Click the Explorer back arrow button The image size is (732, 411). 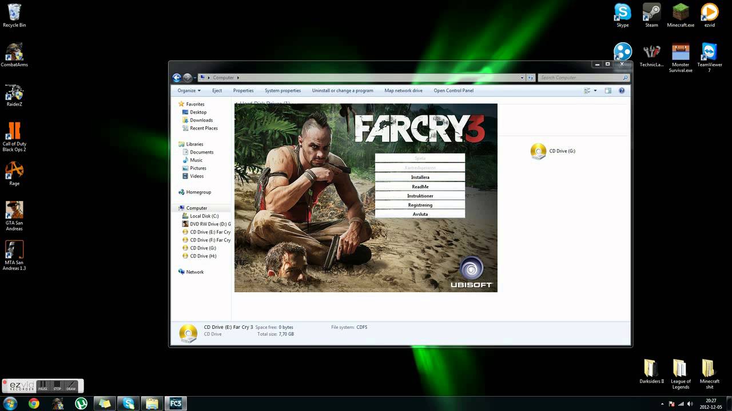tap(177, 78)
